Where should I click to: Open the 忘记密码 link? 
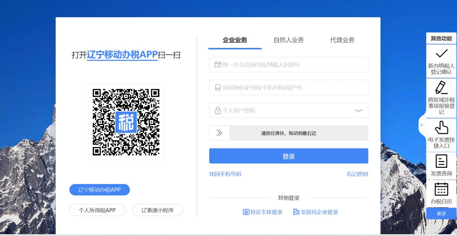coord(357,174)
